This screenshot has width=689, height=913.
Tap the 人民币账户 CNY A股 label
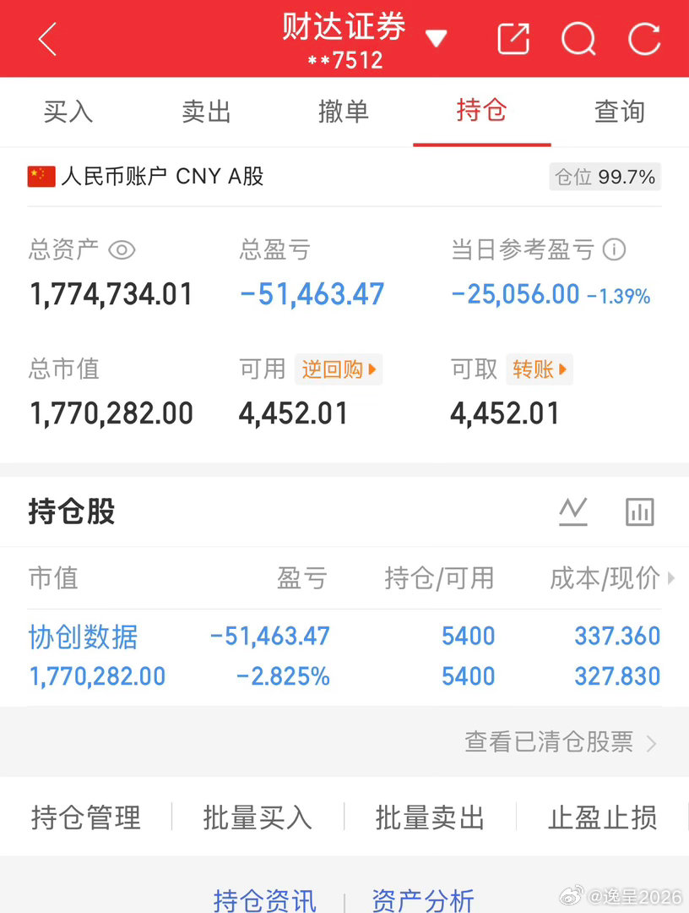[x=162, y=177]
